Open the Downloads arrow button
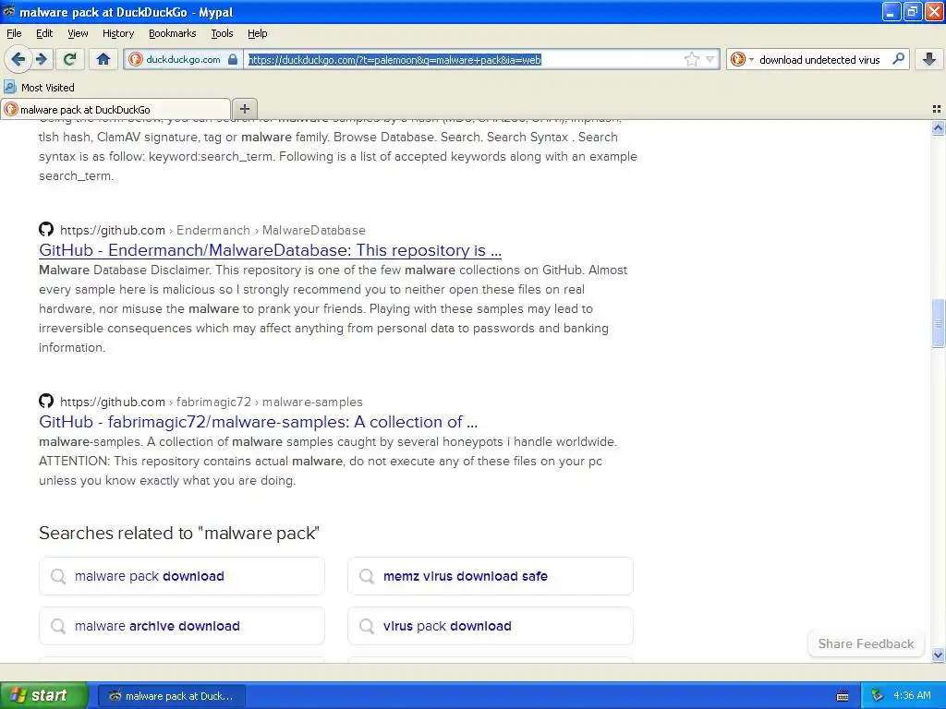Viewport: 946px width, 709px height. pyautogui.click(x=929, y=59)
